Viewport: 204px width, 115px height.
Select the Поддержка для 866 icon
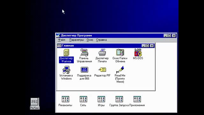click(84, 70)
